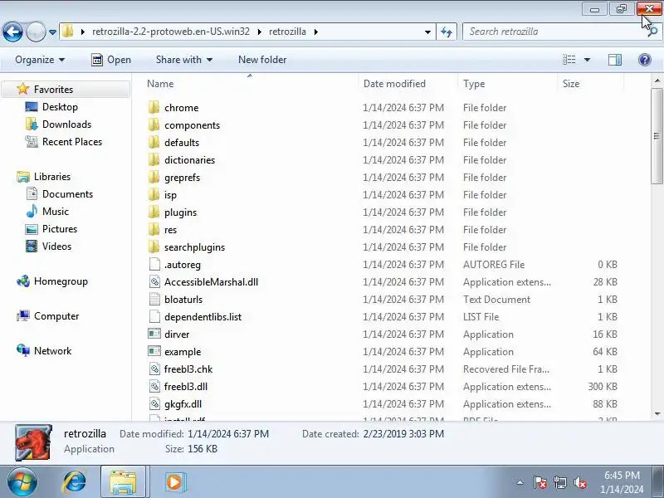
Task: Click the search magnifier icon
Action: tap(653, 32)
